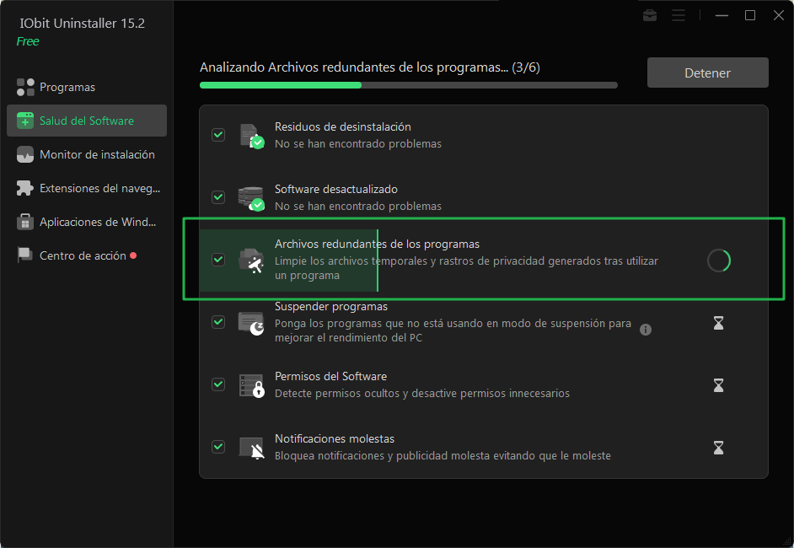Viewport: 794px width, 548px height.
Task: Click the Residuos de desinstalación title
Action: pos(343,126)
